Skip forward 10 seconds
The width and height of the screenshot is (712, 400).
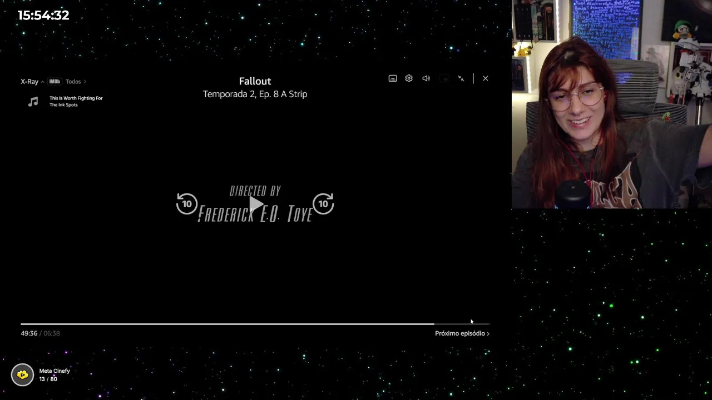pyautogui.click(x=323, y=204)
